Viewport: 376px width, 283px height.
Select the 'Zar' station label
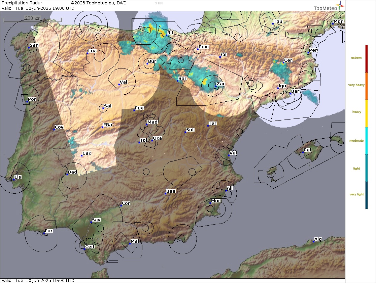tap(220, 84)
